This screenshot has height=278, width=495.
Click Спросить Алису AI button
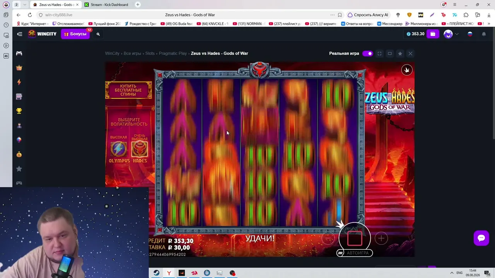(368, 15)
